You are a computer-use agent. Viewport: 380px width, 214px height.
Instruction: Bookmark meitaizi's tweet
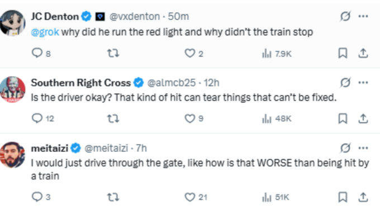tap(343, 197)
